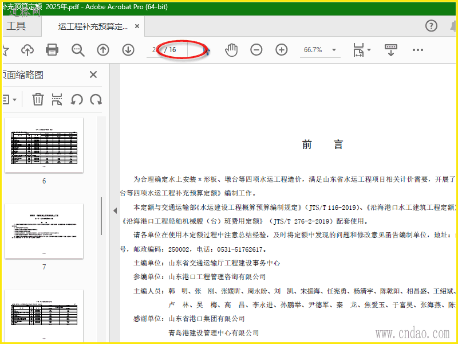This screenshot has width=458, height=344.
Task: Click the 66.7% zoom level field
Action: (313, 50)
